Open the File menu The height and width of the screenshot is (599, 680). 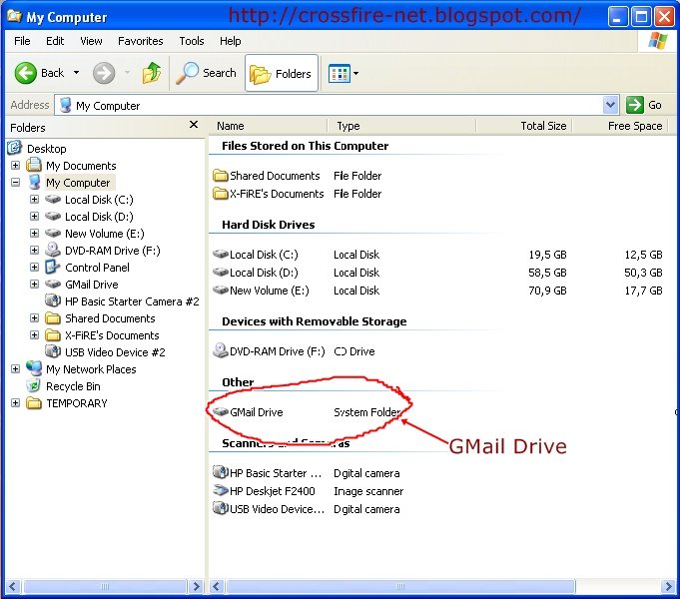point(22,41)
